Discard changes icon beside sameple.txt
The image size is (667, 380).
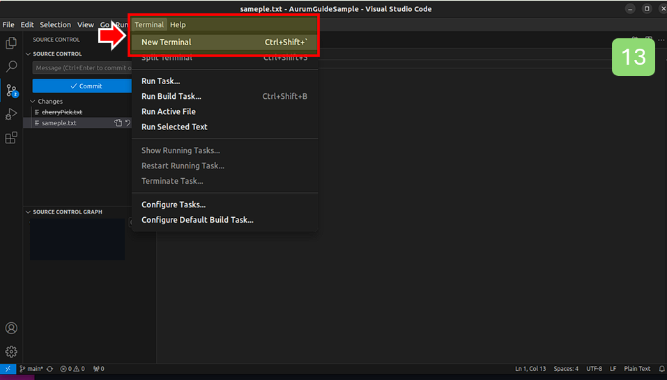tap(128, 122)
